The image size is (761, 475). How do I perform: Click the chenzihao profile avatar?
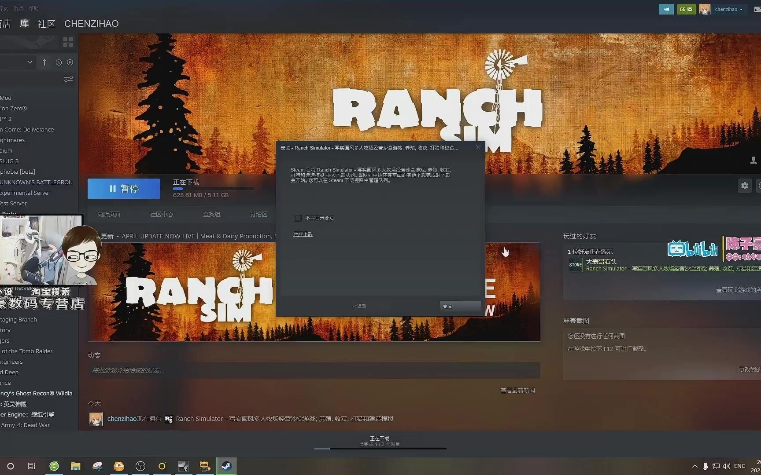[x=705, y=9]
